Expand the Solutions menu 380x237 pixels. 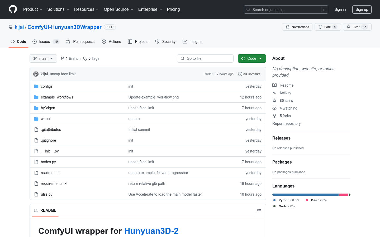coord(58,9)
